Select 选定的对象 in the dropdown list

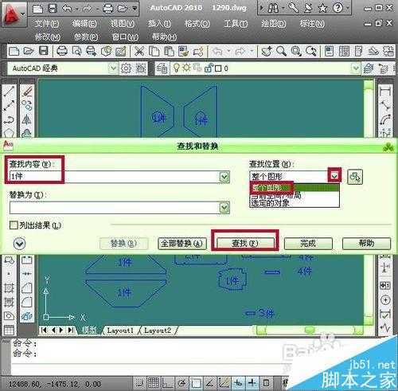(295, 203)
